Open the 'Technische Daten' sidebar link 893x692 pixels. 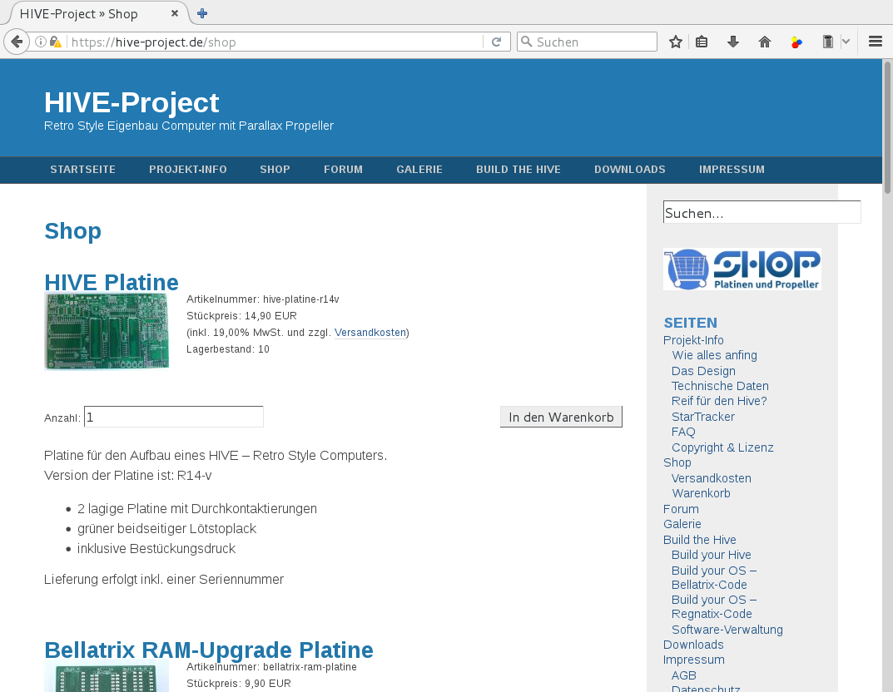[x=720, y=386]
